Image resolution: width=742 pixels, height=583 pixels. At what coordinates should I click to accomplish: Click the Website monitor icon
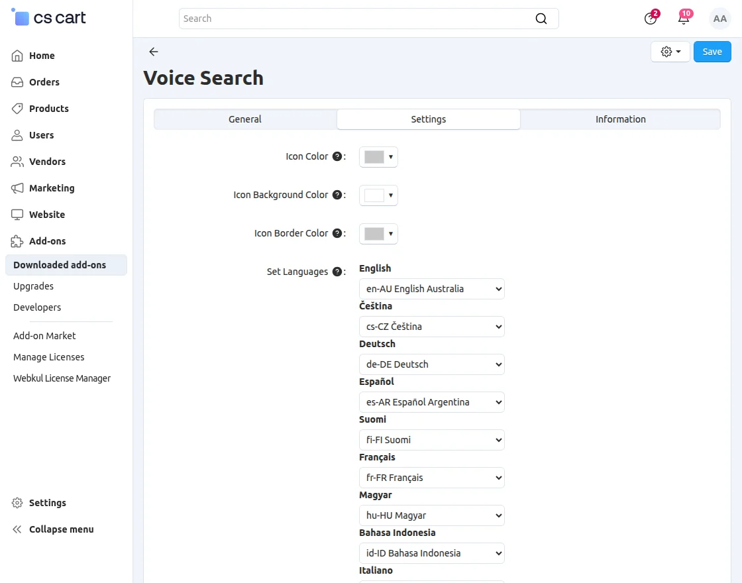tap(17, 215)
